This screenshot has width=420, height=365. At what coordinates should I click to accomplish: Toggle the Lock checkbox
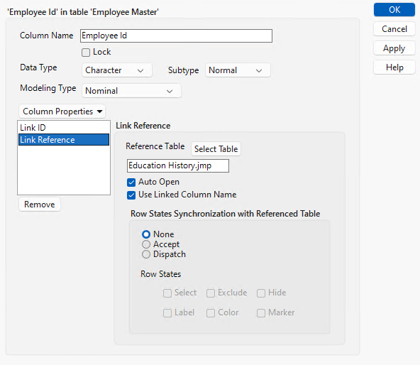pos(86,53)
